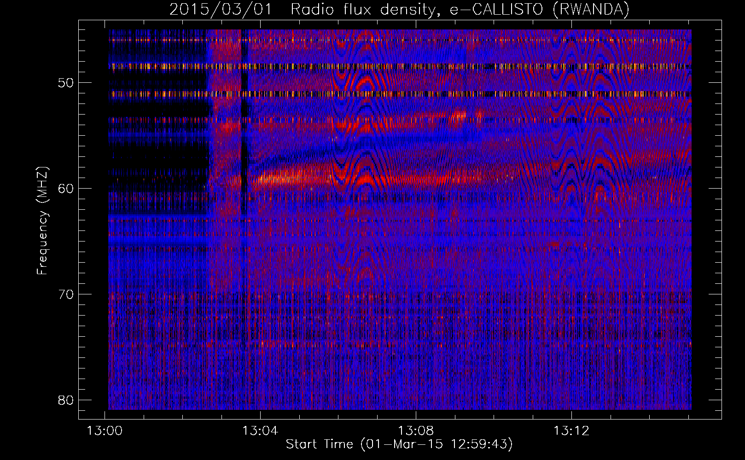Click the 13:12 time tick label
This screenshot has width=745, height=460.
point(571,431)
